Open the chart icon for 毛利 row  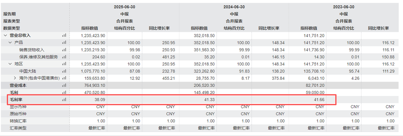pos(64,92)
